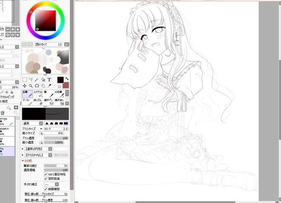Viewport: 281px width, 203px height.
Task: Select the flattest selected brush edge shape
Action: tap(66, 123)
